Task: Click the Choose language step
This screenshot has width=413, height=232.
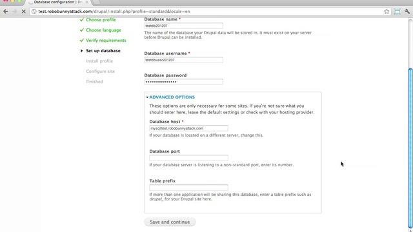Action: tap(103, 30)
